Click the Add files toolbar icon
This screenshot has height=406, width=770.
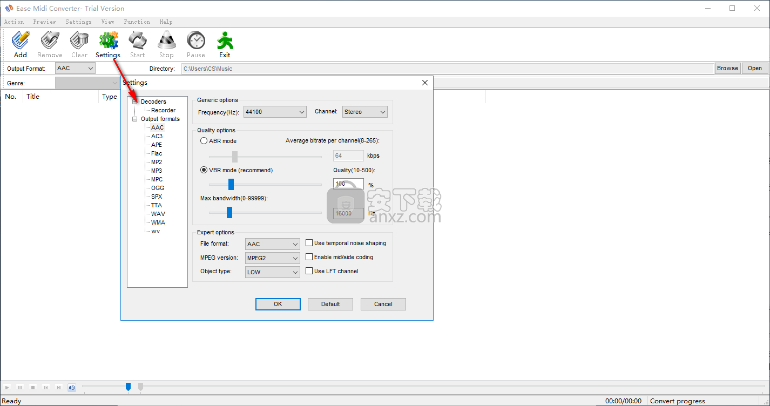click(21, 41)
